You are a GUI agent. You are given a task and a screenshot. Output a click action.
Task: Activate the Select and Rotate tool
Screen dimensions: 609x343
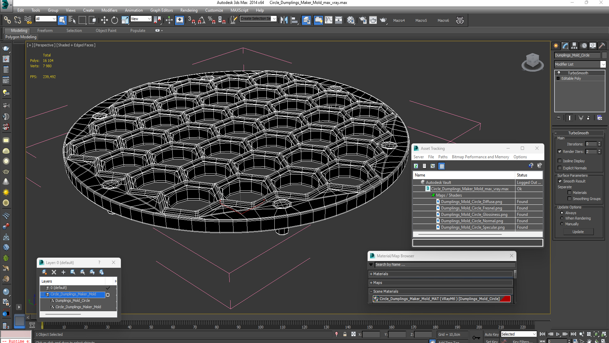point(115,20)
